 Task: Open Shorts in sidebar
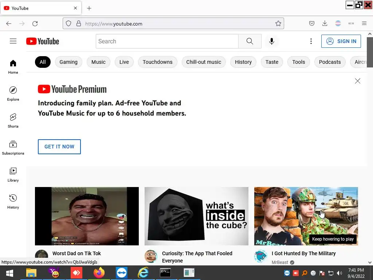tap(13, 121)
